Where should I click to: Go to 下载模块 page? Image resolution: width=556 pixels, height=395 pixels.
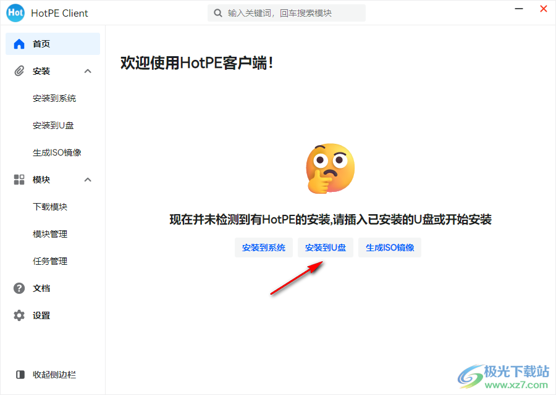click(50, 207)
